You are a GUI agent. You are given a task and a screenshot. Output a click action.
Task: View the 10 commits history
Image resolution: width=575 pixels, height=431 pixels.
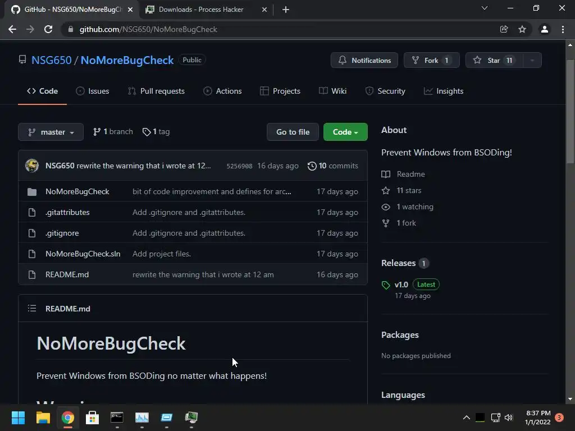(333, 166)
